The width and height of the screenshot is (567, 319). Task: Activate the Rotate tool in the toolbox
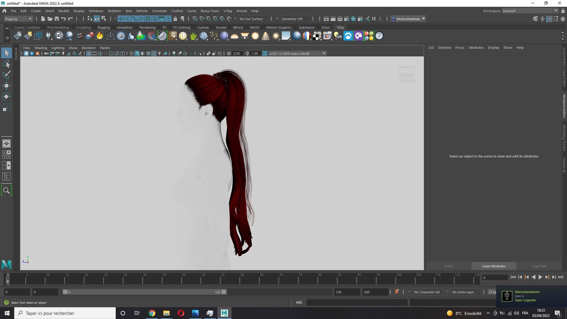(x=6, y=96)
